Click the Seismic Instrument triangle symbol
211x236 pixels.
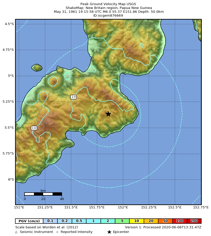[x=16, y=232]
